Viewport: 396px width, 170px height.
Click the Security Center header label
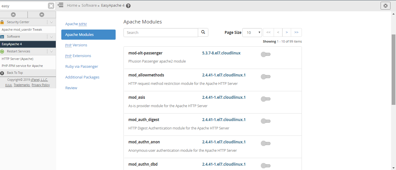(18, 22)
